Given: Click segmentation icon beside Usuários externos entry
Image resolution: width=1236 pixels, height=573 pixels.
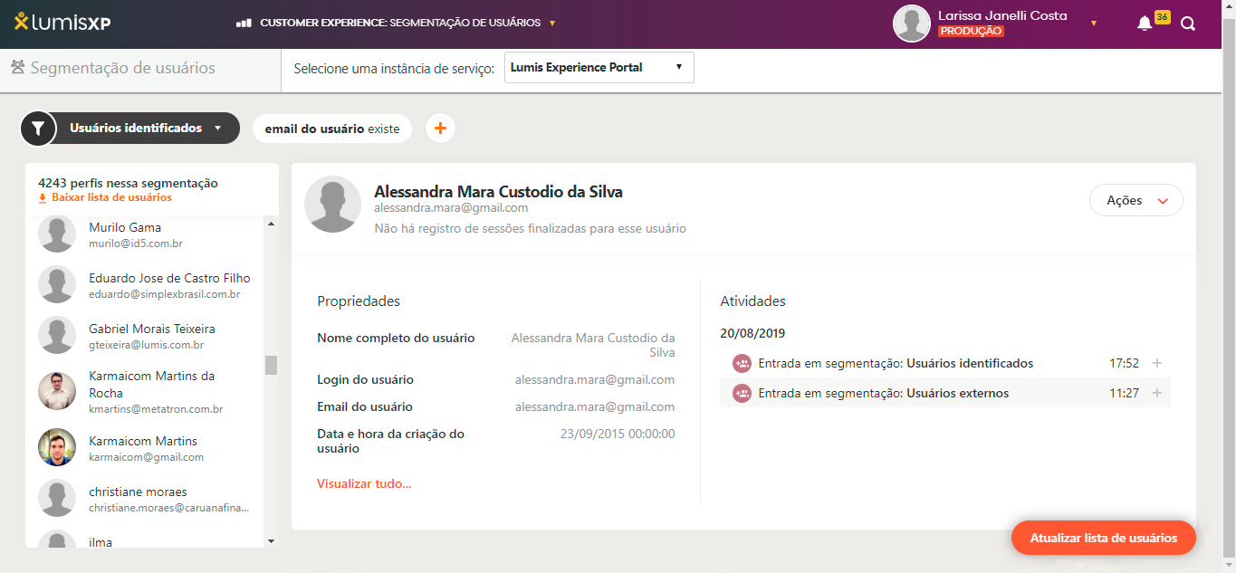Looking at the screenshot, I should pyautogui.click(x=742, y=394).
